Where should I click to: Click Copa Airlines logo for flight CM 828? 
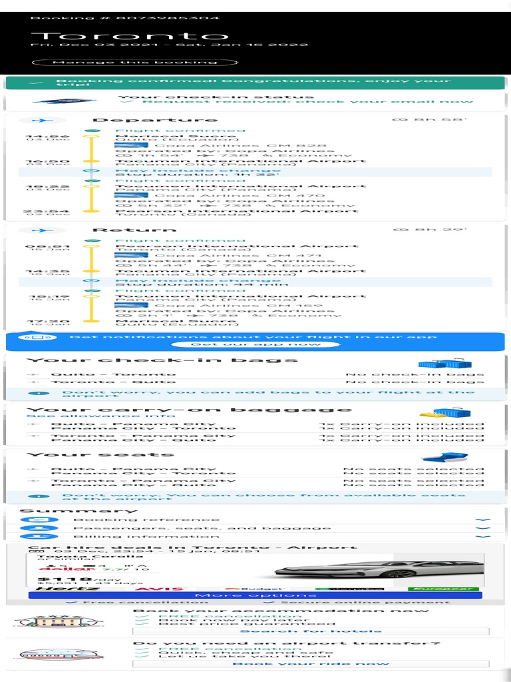coord(131,145)
